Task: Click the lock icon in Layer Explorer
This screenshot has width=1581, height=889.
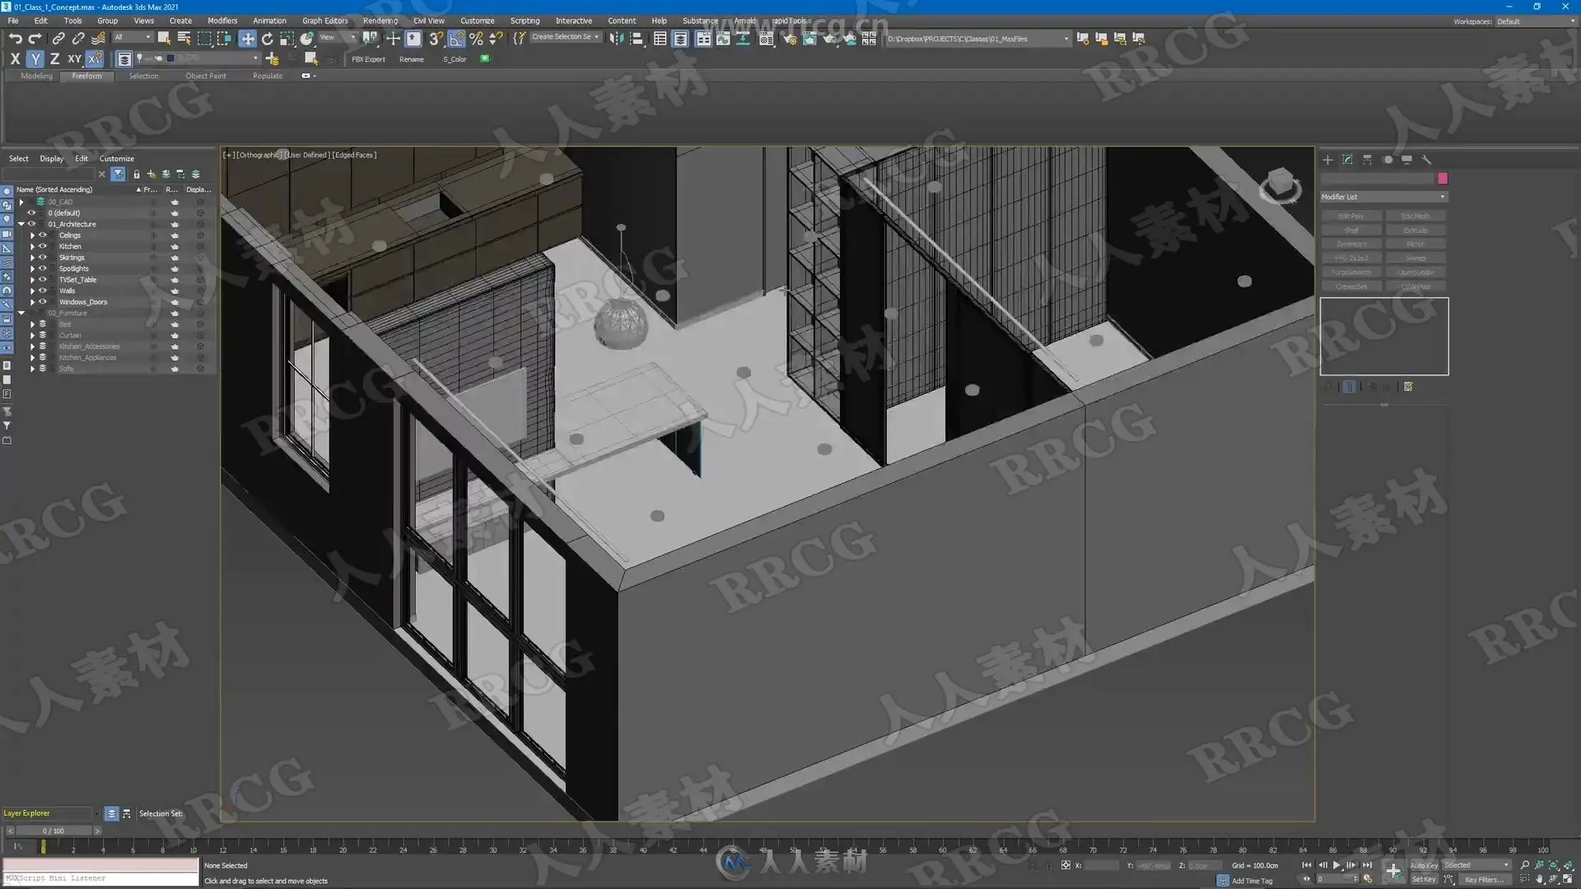Action: tap(137, 175)
